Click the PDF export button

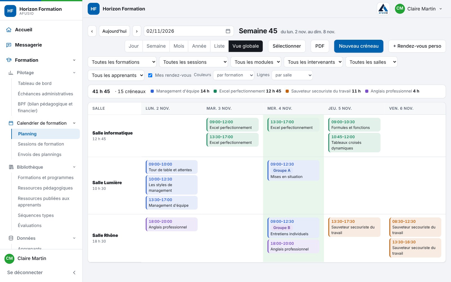[320, 46]
